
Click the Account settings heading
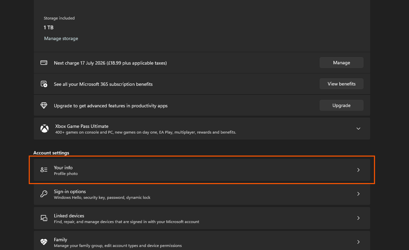click(51, 153)
